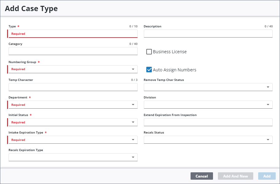Open the Numbering Group dropdown
Screen dimensions: 280x184
(x=73, y=69)
